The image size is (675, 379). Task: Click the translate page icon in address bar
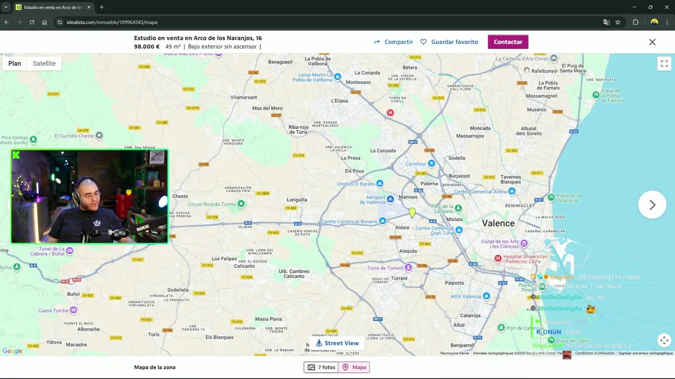pyautogui.click(x=606, y=22)
